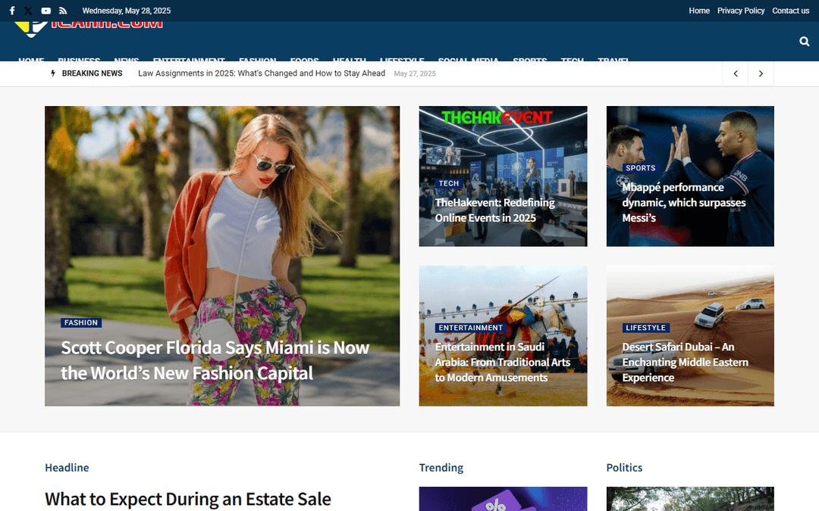
Task: Click the BREAKING NEWS label
Action: click(x=92, y=73)
